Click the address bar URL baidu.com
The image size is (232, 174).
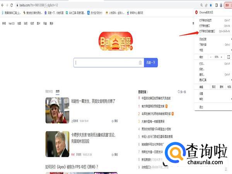tap(39, 5)
